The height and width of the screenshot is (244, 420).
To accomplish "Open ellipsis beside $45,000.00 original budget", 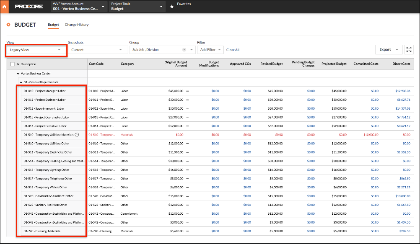I will coord(187,91).
